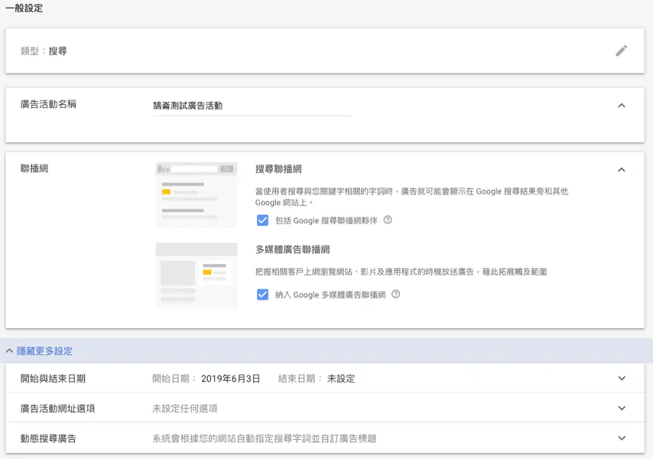Click the pencil edit icon beside campaign type

[x=622, y=50]
